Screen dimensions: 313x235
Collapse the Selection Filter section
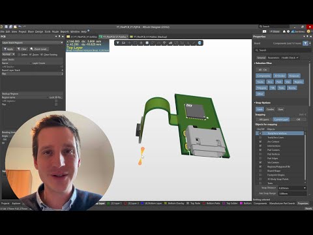coord(255,63)
